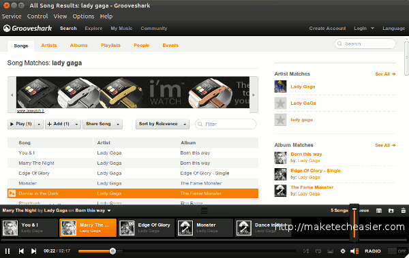
Task: Open the Options menu
Action: pyautogui.click(x=83, y=16)
